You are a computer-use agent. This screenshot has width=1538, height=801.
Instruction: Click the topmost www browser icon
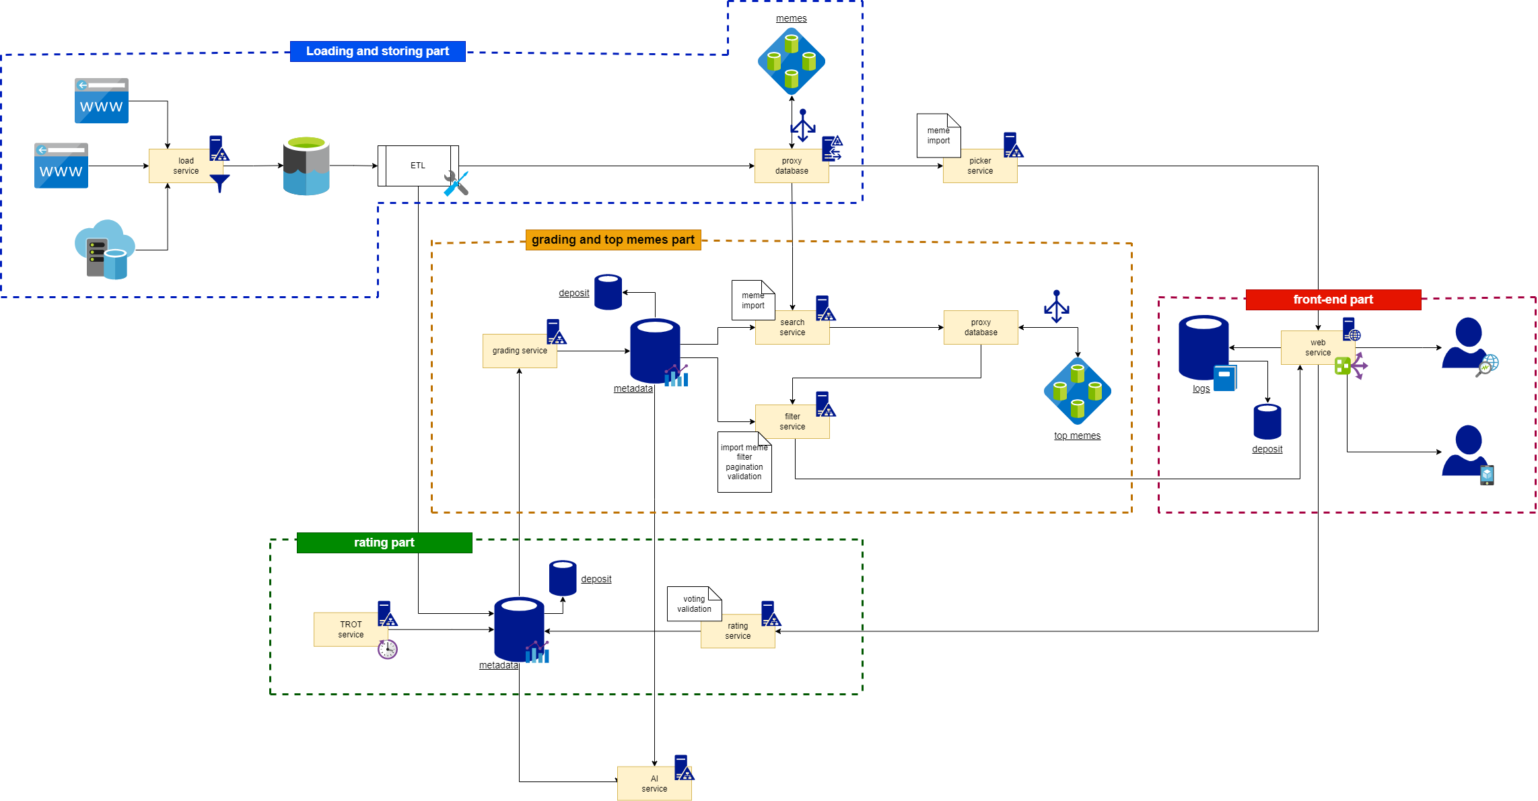(101, 101)
